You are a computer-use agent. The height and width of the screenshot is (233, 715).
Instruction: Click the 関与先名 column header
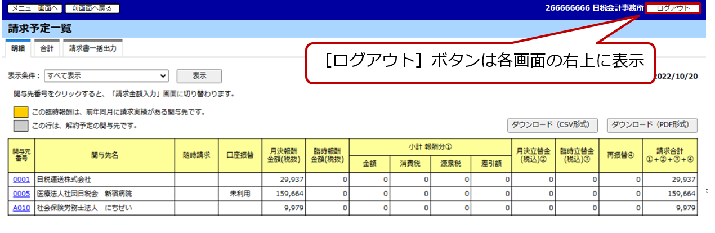pos(105,155)
